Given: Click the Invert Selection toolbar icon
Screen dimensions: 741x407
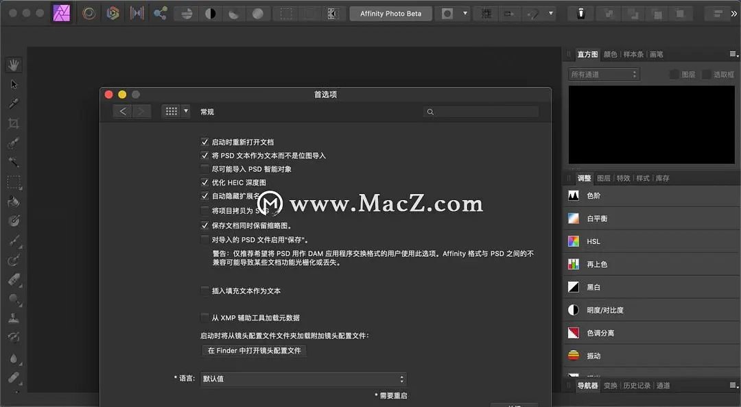Looking at the screenshot, I should click(x=333, y=14).
